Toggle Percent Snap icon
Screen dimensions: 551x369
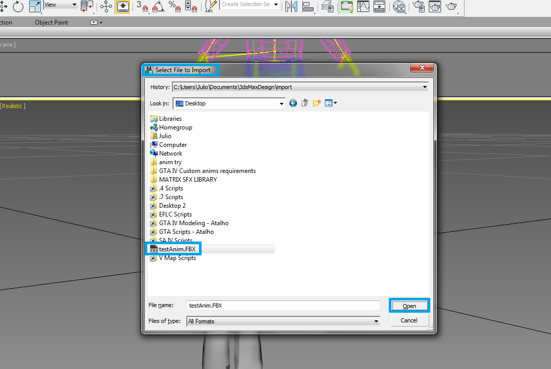(174, 6)
